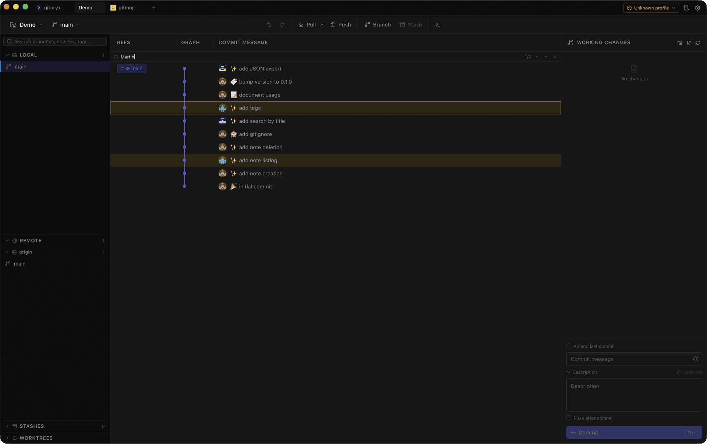Go to previous search match arrow

point(537,57)
